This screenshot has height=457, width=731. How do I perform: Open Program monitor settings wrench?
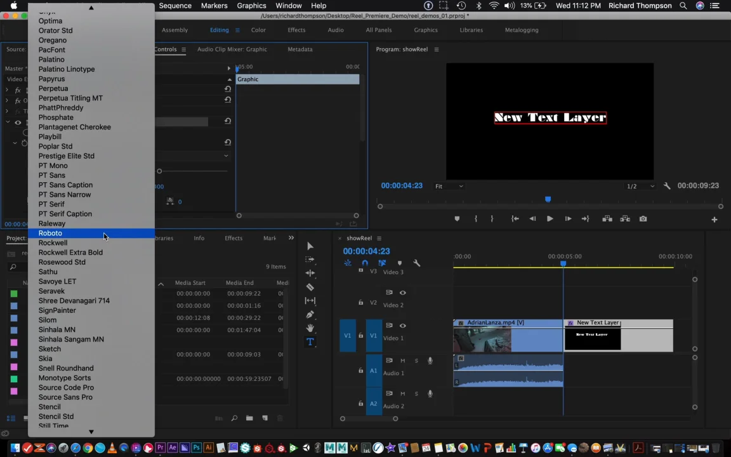pyautogui.click(x=667, y=186)
